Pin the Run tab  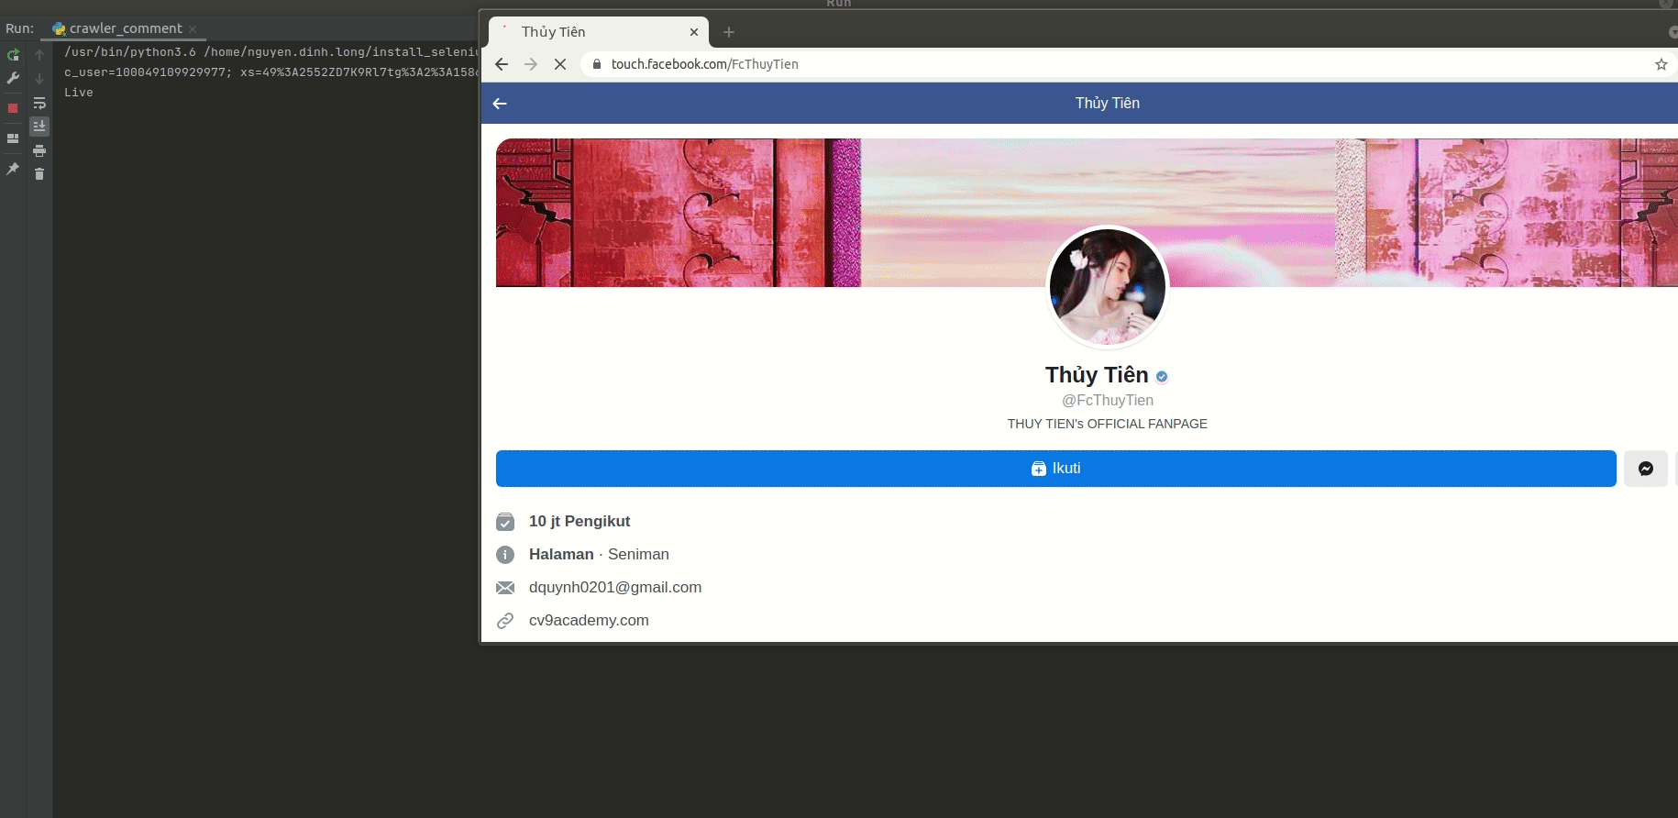13,169
